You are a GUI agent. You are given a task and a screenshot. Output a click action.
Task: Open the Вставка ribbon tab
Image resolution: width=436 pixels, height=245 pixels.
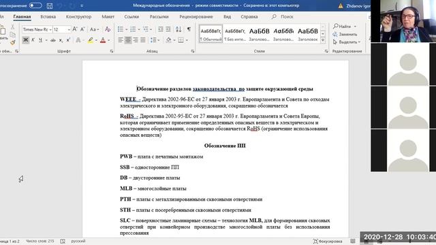coord(48,16)
